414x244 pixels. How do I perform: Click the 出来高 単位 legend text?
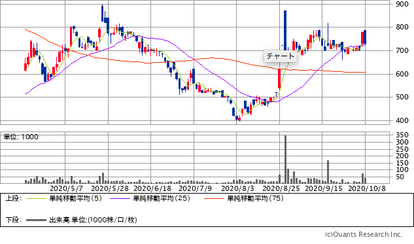pos(94,220)
